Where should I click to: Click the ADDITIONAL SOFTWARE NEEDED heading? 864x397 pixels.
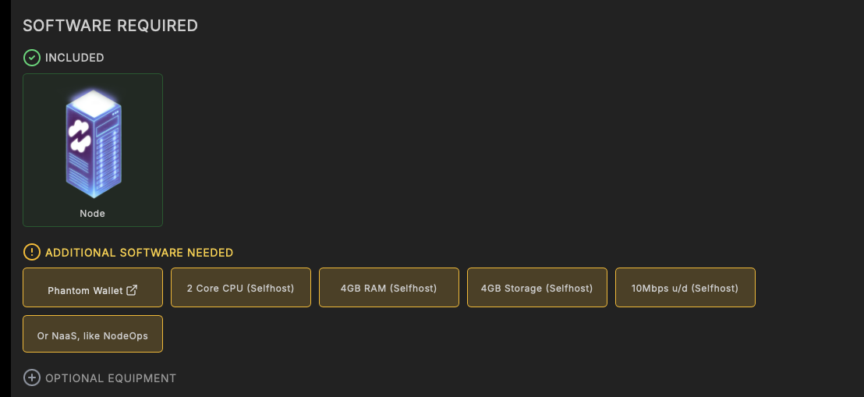tap(139, 253)
